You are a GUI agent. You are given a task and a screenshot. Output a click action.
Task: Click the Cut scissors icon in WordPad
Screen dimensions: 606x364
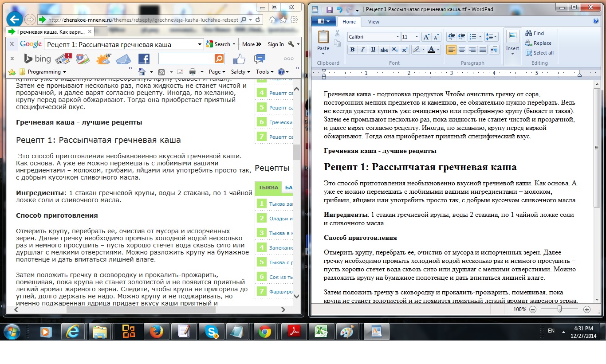click(x=337, y=33)
